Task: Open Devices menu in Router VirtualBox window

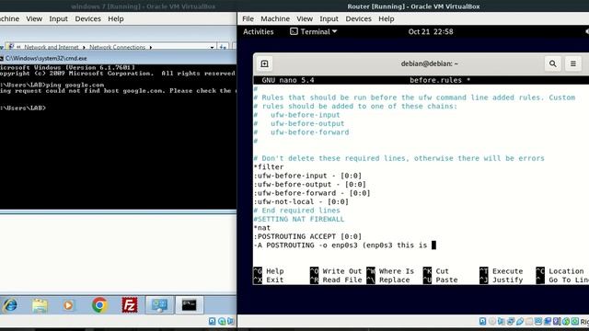Action: tap(358, 18)
